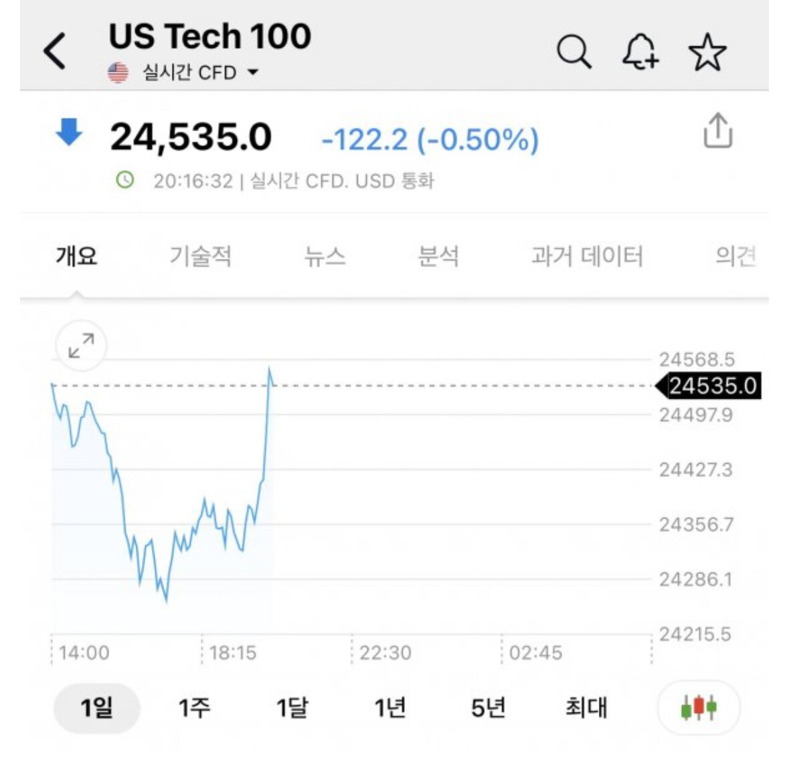
Task: Select the 1주 time range
Action: (194, 707)
